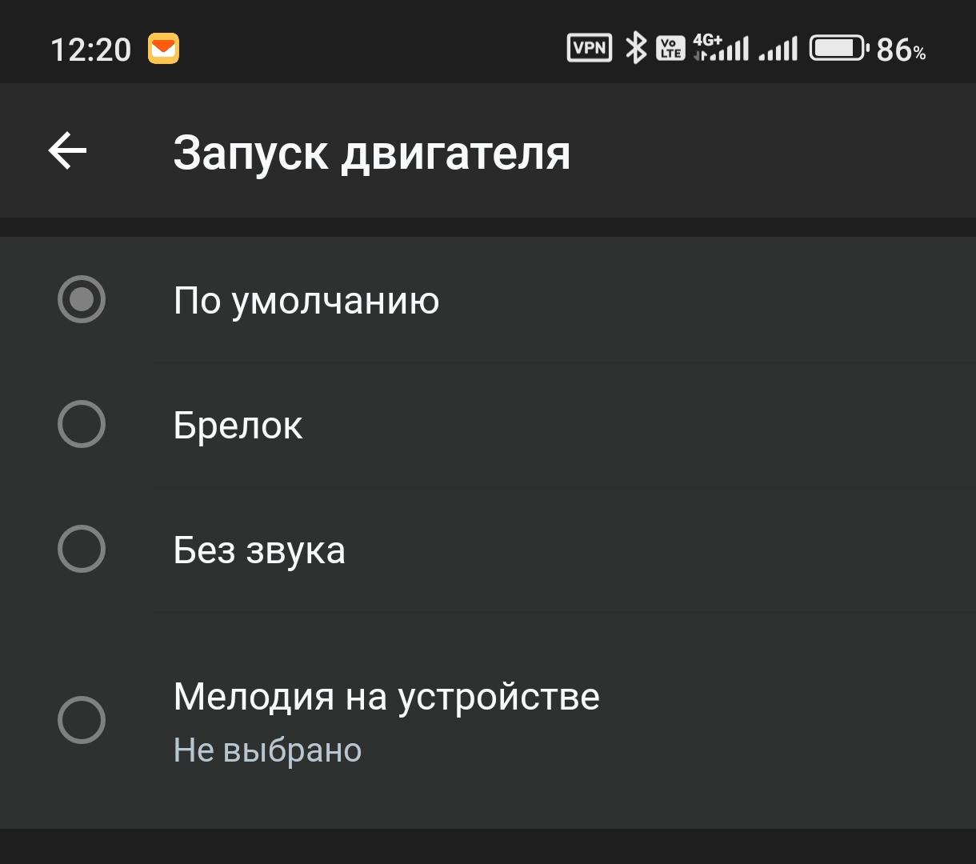Tap the "По умолчанию" option label

306,301
